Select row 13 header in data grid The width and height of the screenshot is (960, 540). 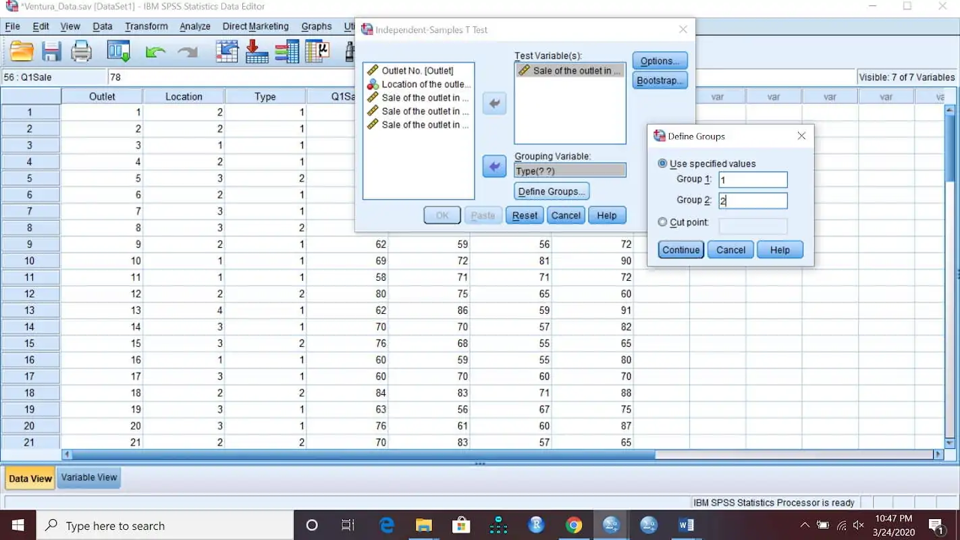point(30,310)
